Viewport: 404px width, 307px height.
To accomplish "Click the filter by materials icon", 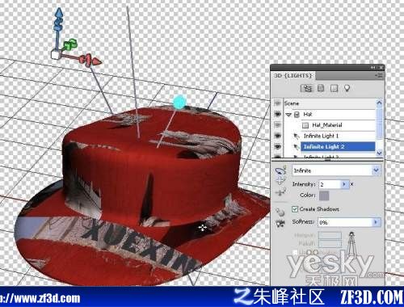I will tap(334, 88).
